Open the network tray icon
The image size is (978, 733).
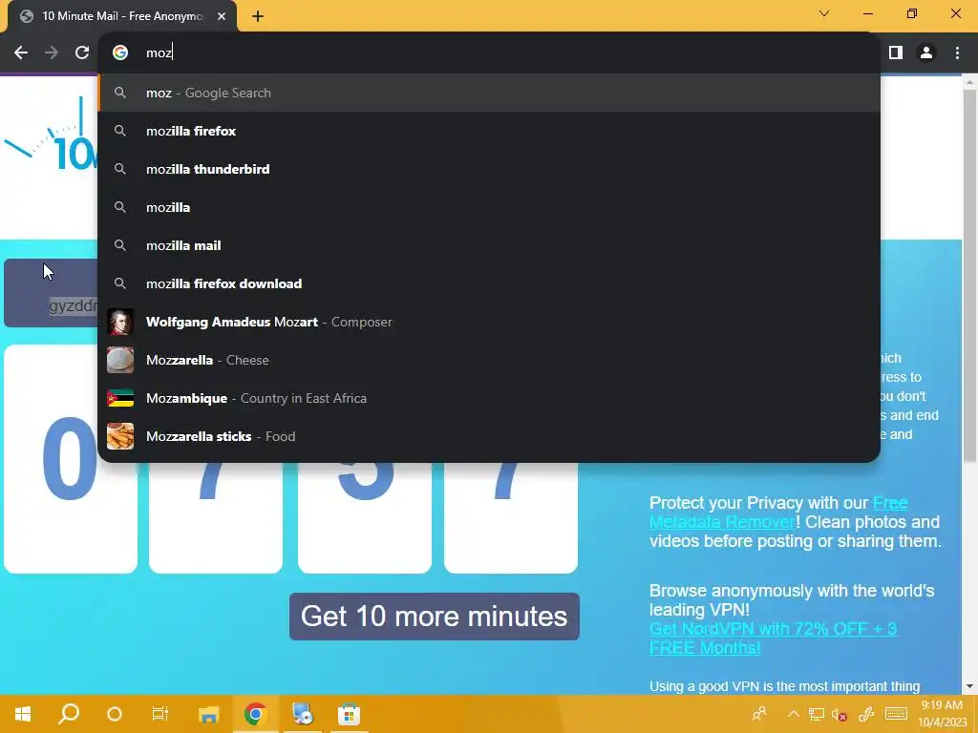[816, 714]
